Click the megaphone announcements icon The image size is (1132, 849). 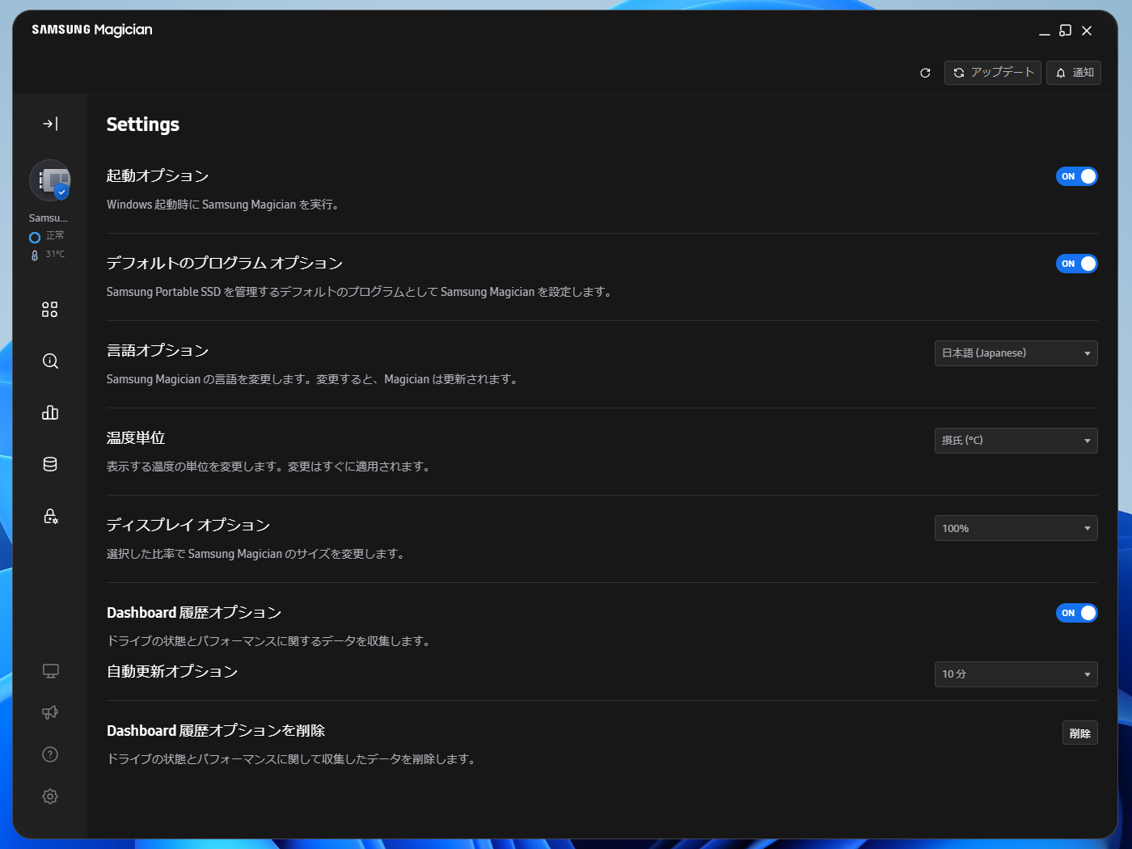(50, 712)
